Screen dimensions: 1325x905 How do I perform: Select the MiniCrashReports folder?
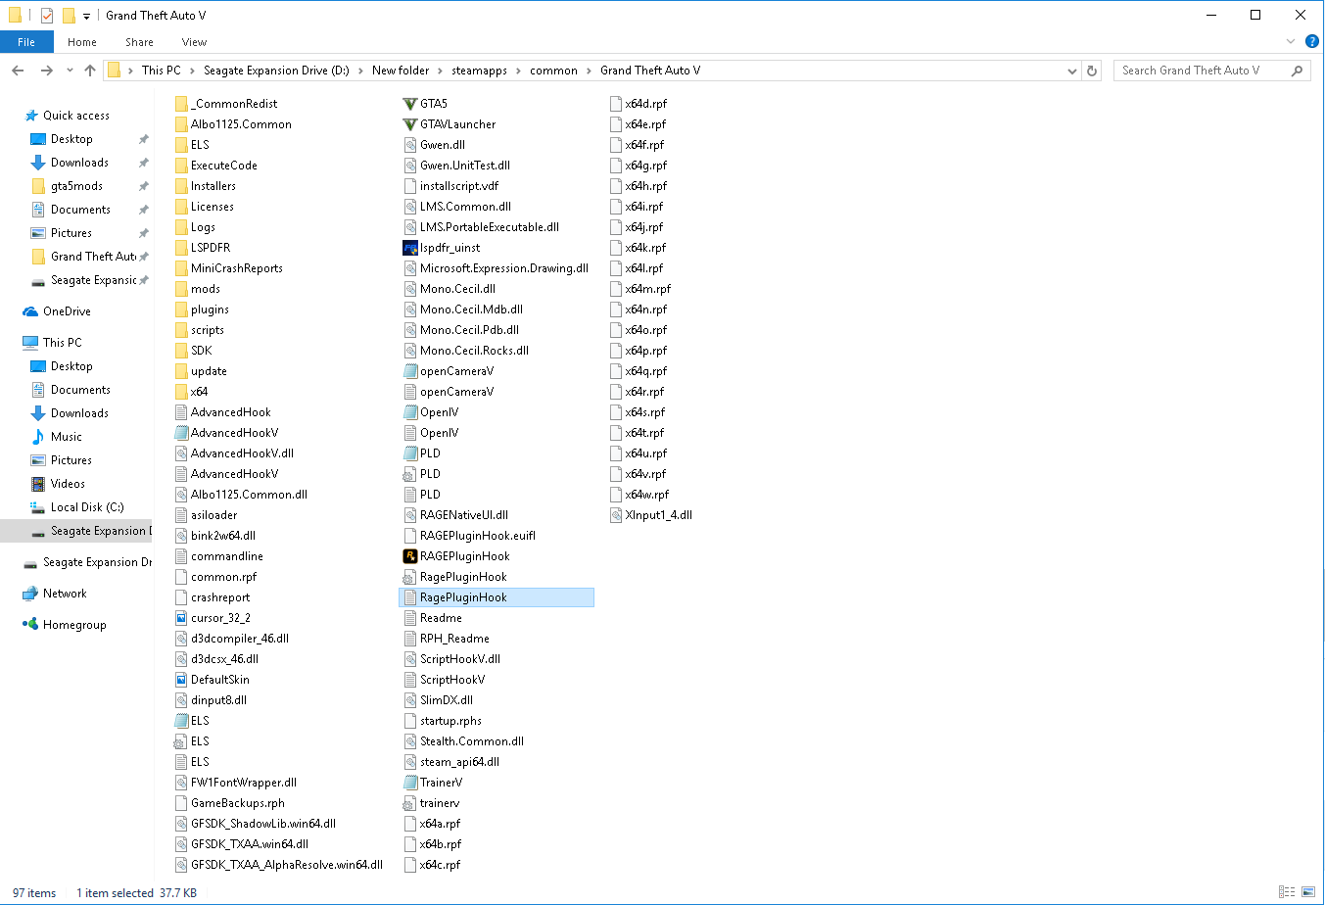(228, 268)
